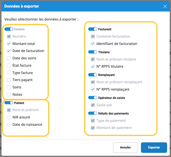
Task: Tick the NIR assuré checkbox
Action: [9, 117]
